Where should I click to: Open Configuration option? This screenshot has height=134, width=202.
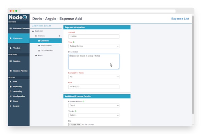click(19, 96)
